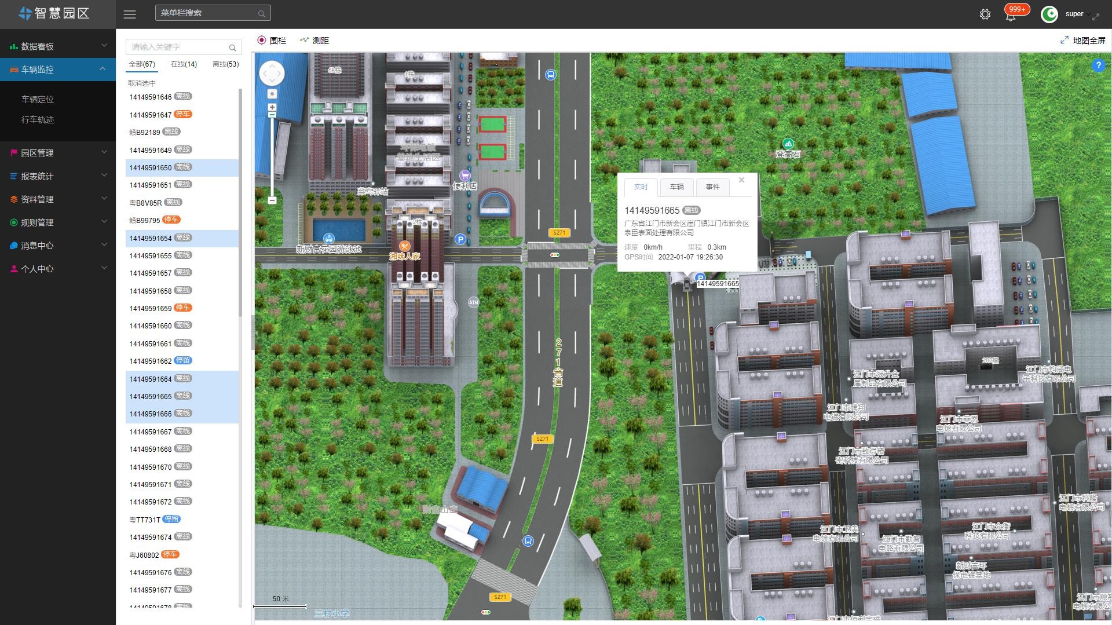Viewport: 1112px width, 625px height.
Task: Click the map zoom in plus button
Action: [272, 107]
